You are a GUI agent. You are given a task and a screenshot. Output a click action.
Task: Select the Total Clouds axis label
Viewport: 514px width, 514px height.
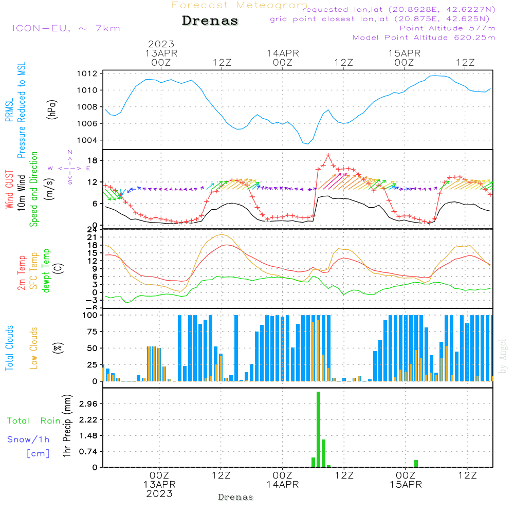pos(9,347)
